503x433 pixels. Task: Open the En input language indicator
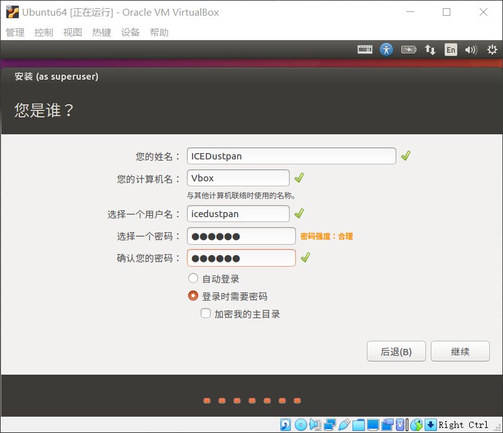click(451, 50)
